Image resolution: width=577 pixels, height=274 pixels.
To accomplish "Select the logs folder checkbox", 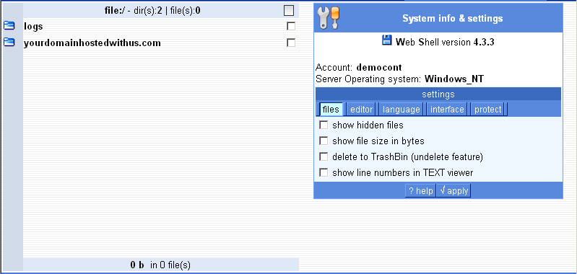I will tap(291, 26).
